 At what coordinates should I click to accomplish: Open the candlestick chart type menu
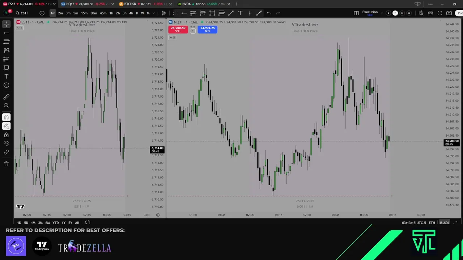pyautogui.click(x=163, y=13)
